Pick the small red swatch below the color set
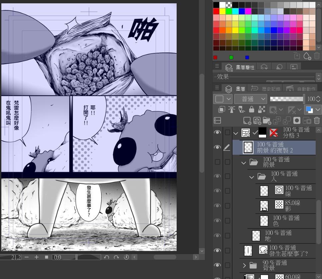 (215, 57)
